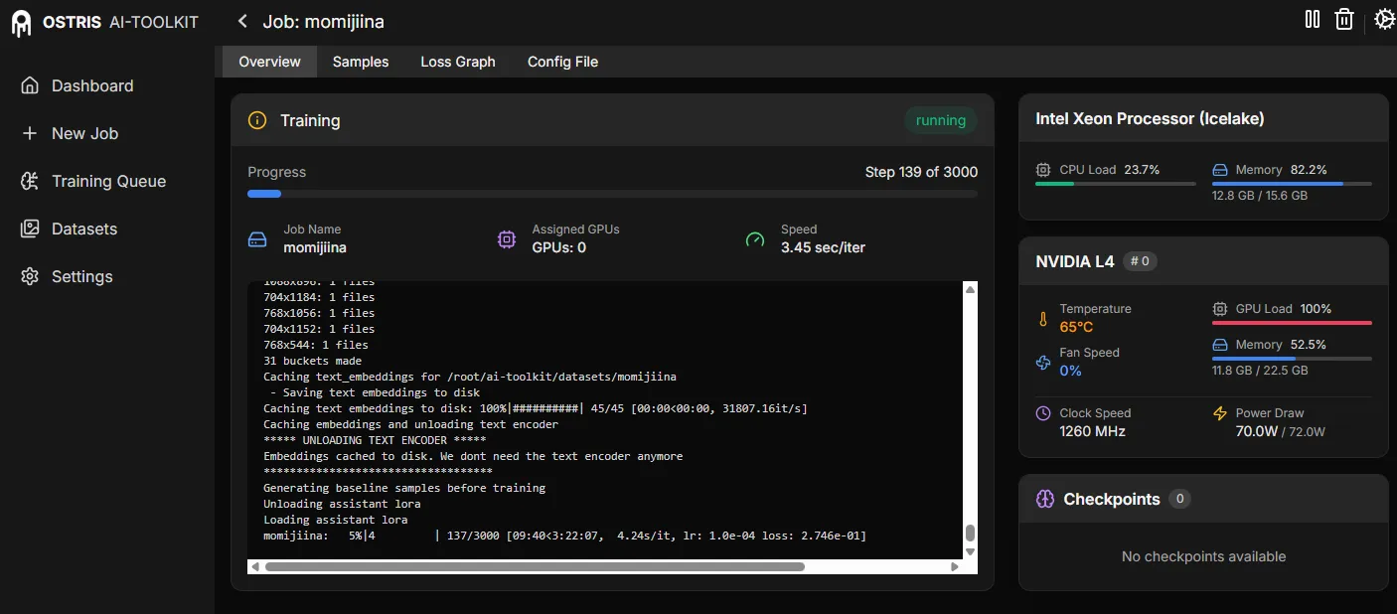Open the Config File tab
This screenshot has height=614, width=1397.
pyautogui.click(x=562, y=62)
